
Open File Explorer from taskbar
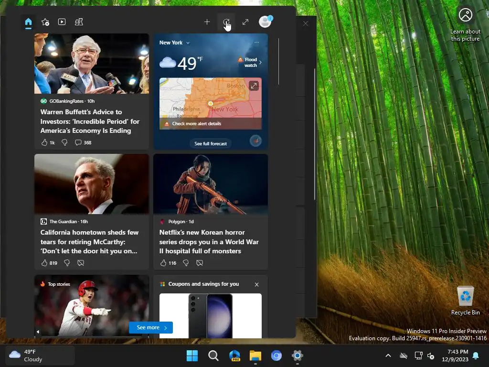click(x=255, y=356)
